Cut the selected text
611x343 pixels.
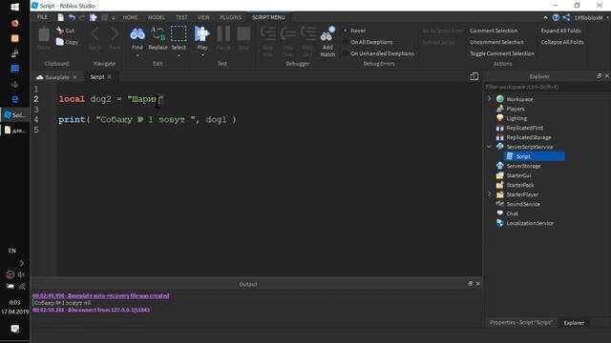tap(65, 30)
